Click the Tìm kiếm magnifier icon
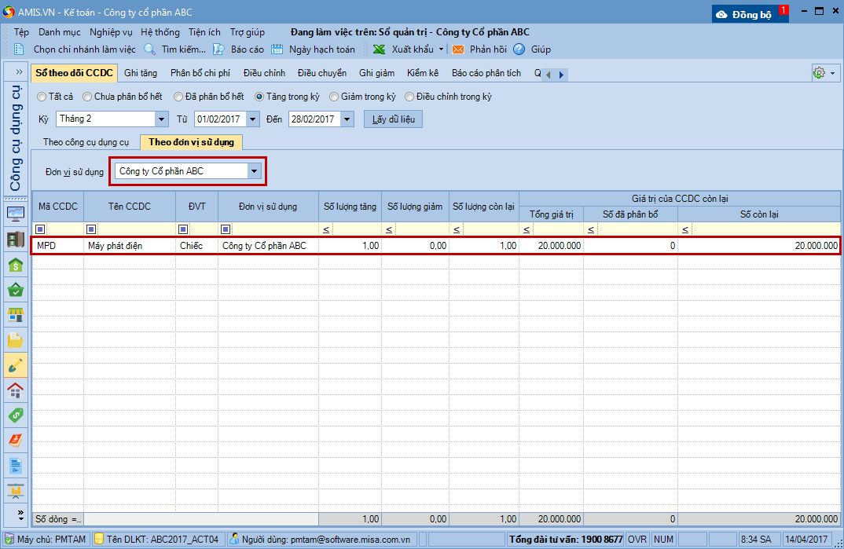Screen dimensions: 844x549 coord(149,49)
